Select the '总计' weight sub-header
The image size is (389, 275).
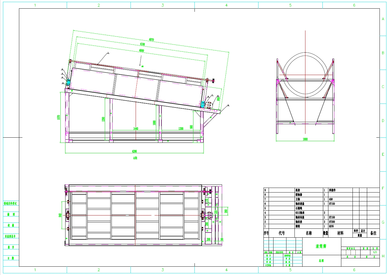point(363,231)
